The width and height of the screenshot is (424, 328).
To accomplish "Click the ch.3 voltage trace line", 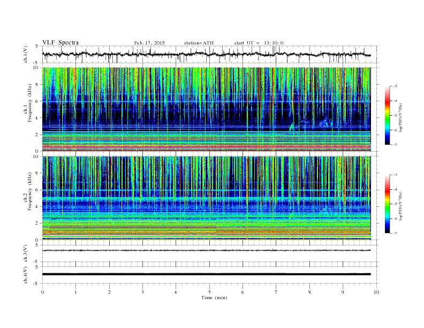I will click(206, 250).
